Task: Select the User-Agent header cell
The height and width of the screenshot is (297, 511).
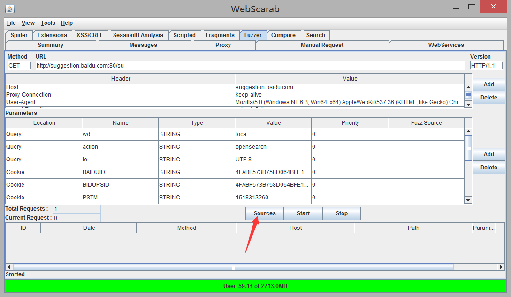Action: (x=120, y=102)
